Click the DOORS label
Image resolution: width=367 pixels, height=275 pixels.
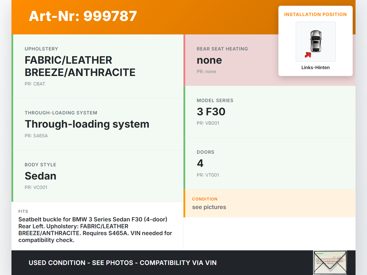tap(205, 152)
